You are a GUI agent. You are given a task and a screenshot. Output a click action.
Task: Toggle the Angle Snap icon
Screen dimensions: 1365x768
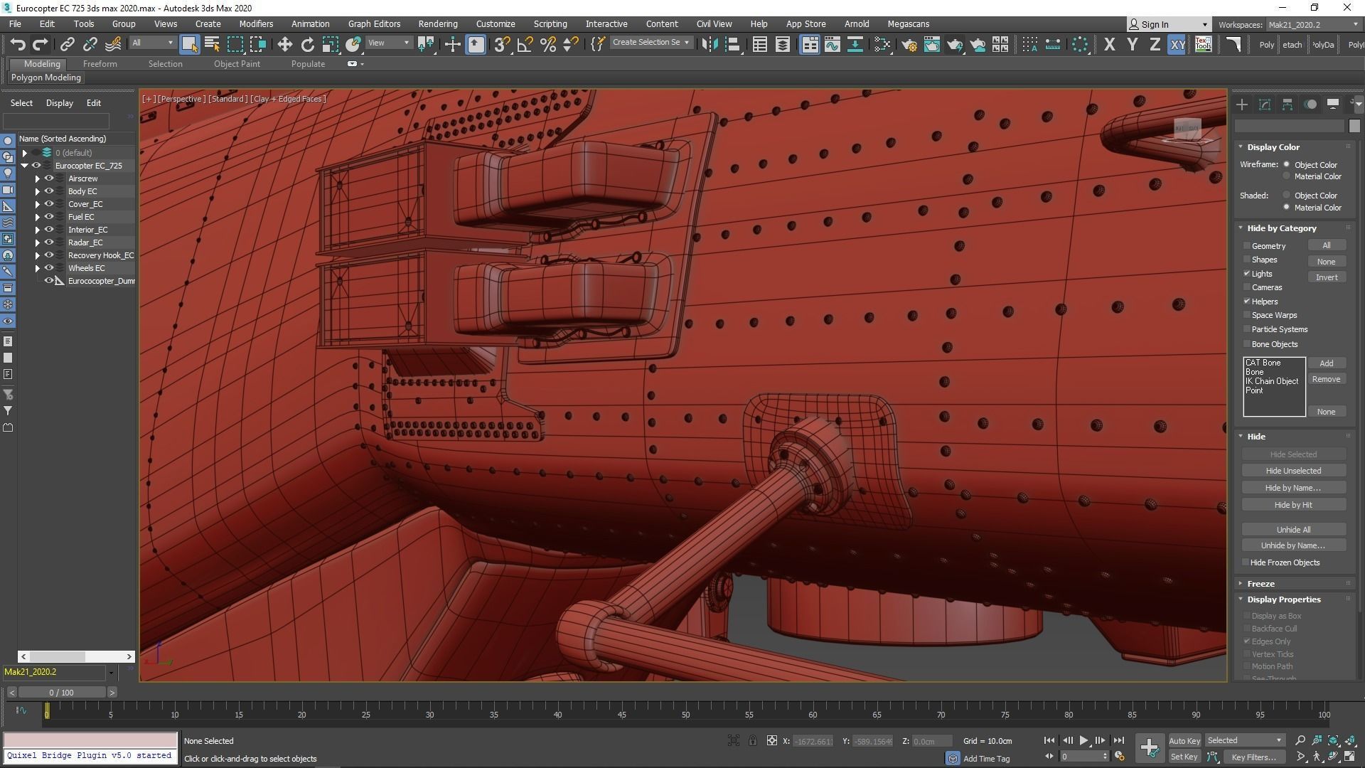coord(525,44)
